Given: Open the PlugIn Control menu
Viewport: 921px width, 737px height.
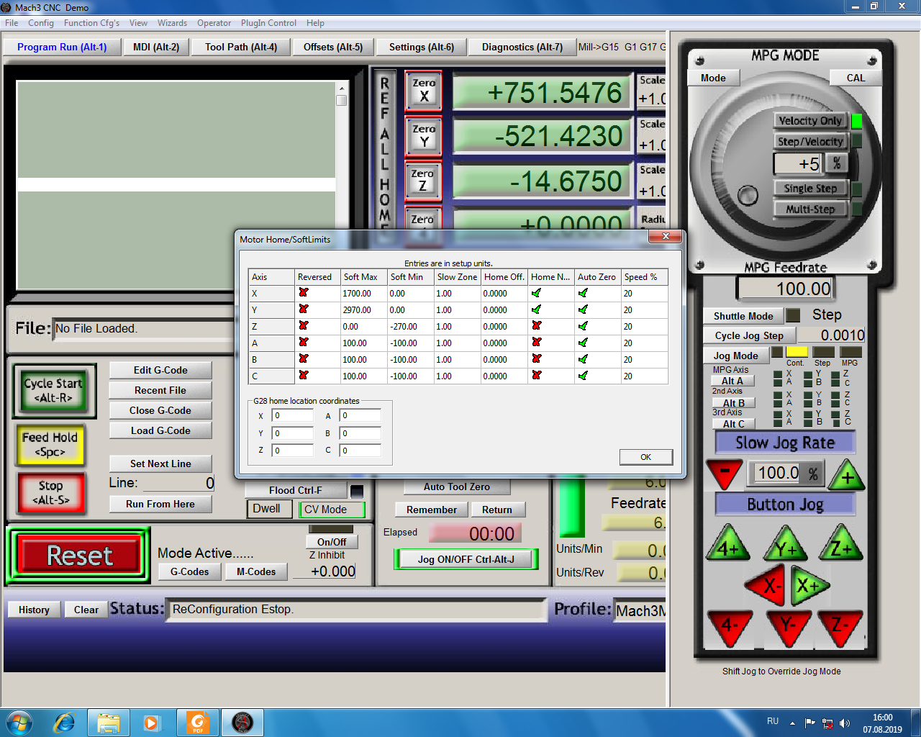Looking at the screenshot, I should click(268, 23).
